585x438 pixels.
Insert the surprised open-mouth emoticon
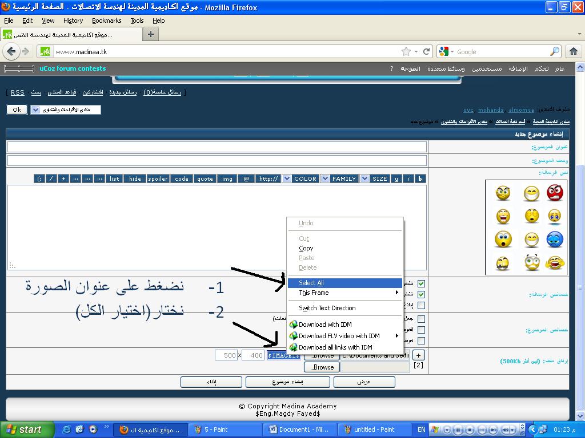tap(503, 240)
